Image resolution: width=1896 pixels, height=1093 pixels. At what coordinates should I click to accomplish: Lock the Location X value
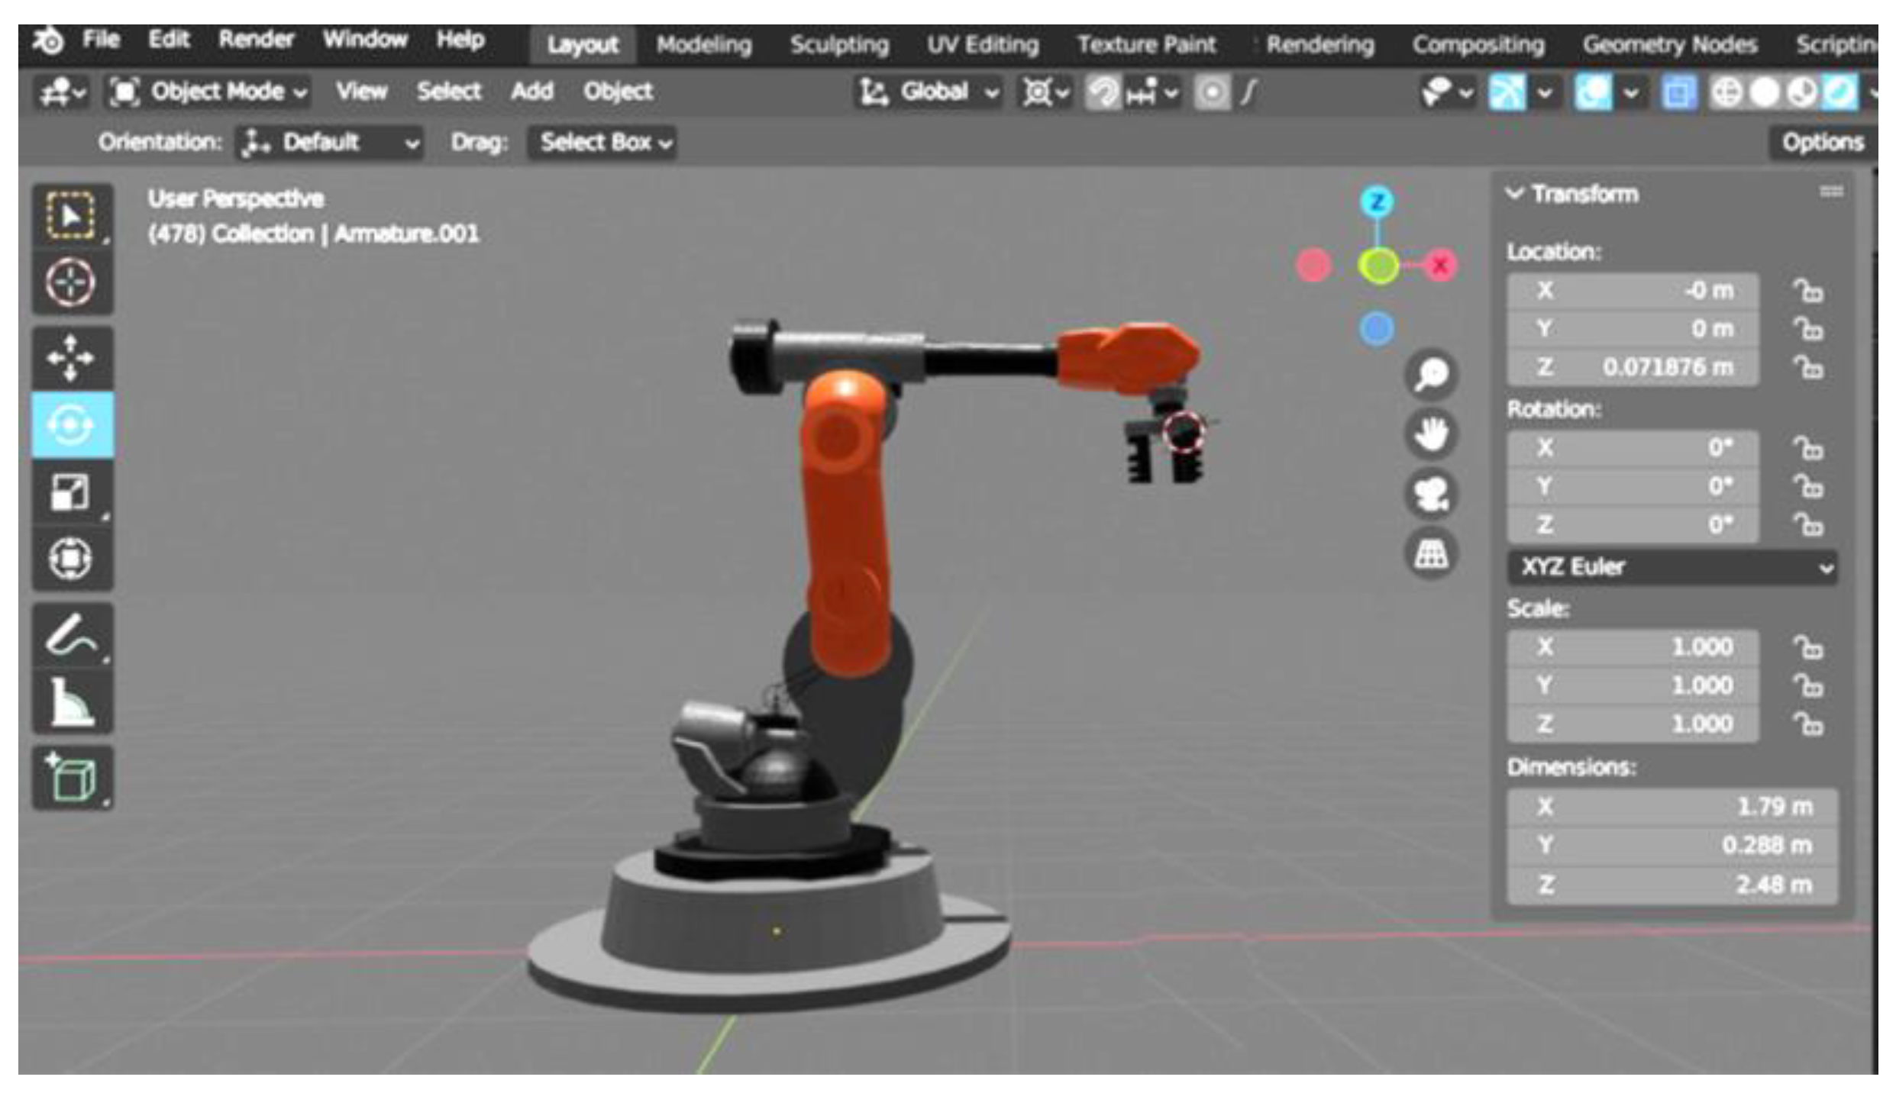pos(1807,291)
